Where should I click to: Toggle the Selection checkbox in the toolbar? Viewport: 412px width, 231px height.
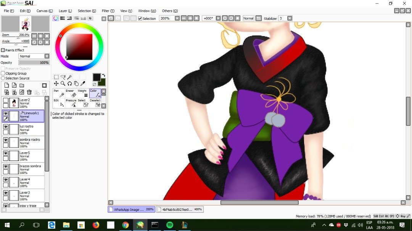pyautogui.click(x=140, y=18)
